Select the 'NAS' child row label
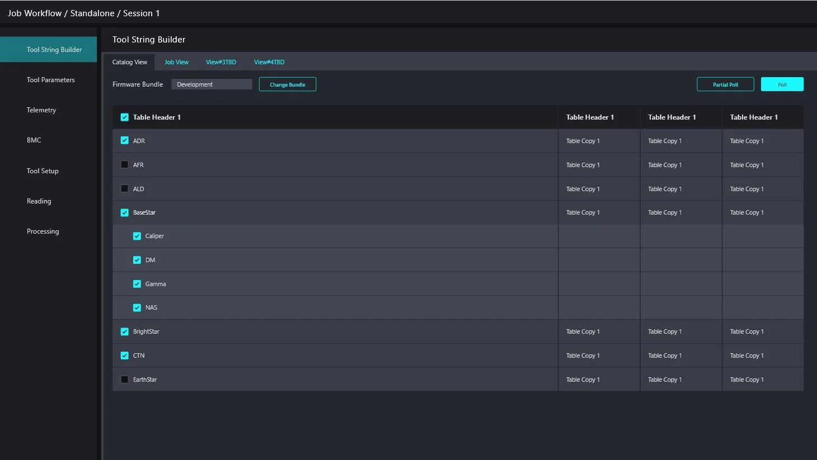817x460 pixels. 151,307
